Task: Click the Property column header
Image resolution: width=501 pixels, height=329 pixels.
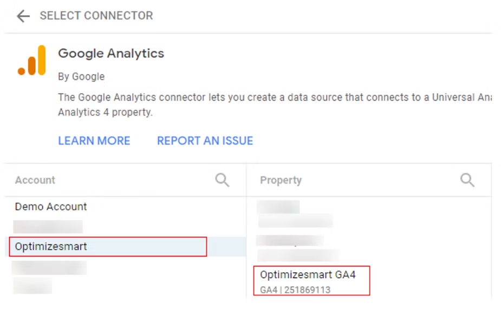Action: (281, 180)
